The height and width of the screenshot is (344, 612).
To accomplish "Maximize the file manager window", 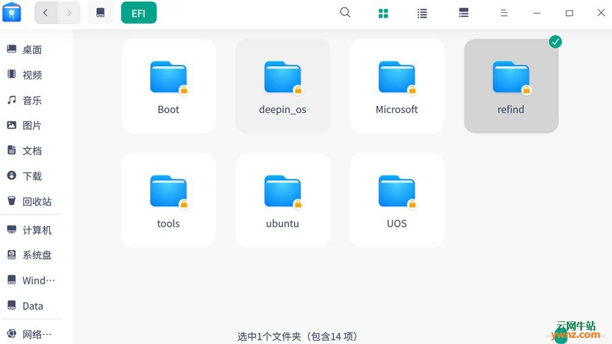I will point(569,13).
